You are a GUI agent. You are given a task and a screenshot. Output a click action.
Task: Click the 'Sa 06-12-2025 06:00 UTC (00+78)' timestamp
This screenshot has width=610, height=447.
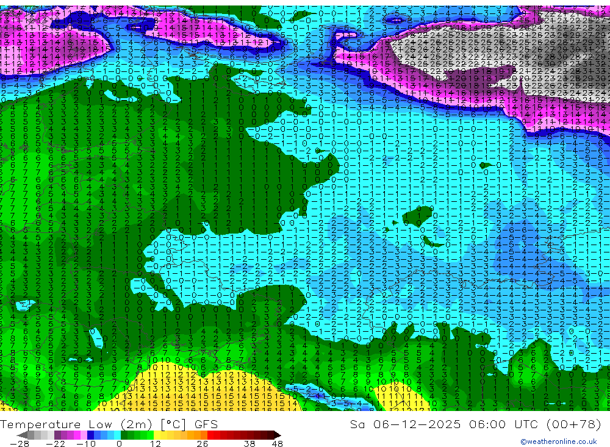pyautogui.click(x=475, y=424)
